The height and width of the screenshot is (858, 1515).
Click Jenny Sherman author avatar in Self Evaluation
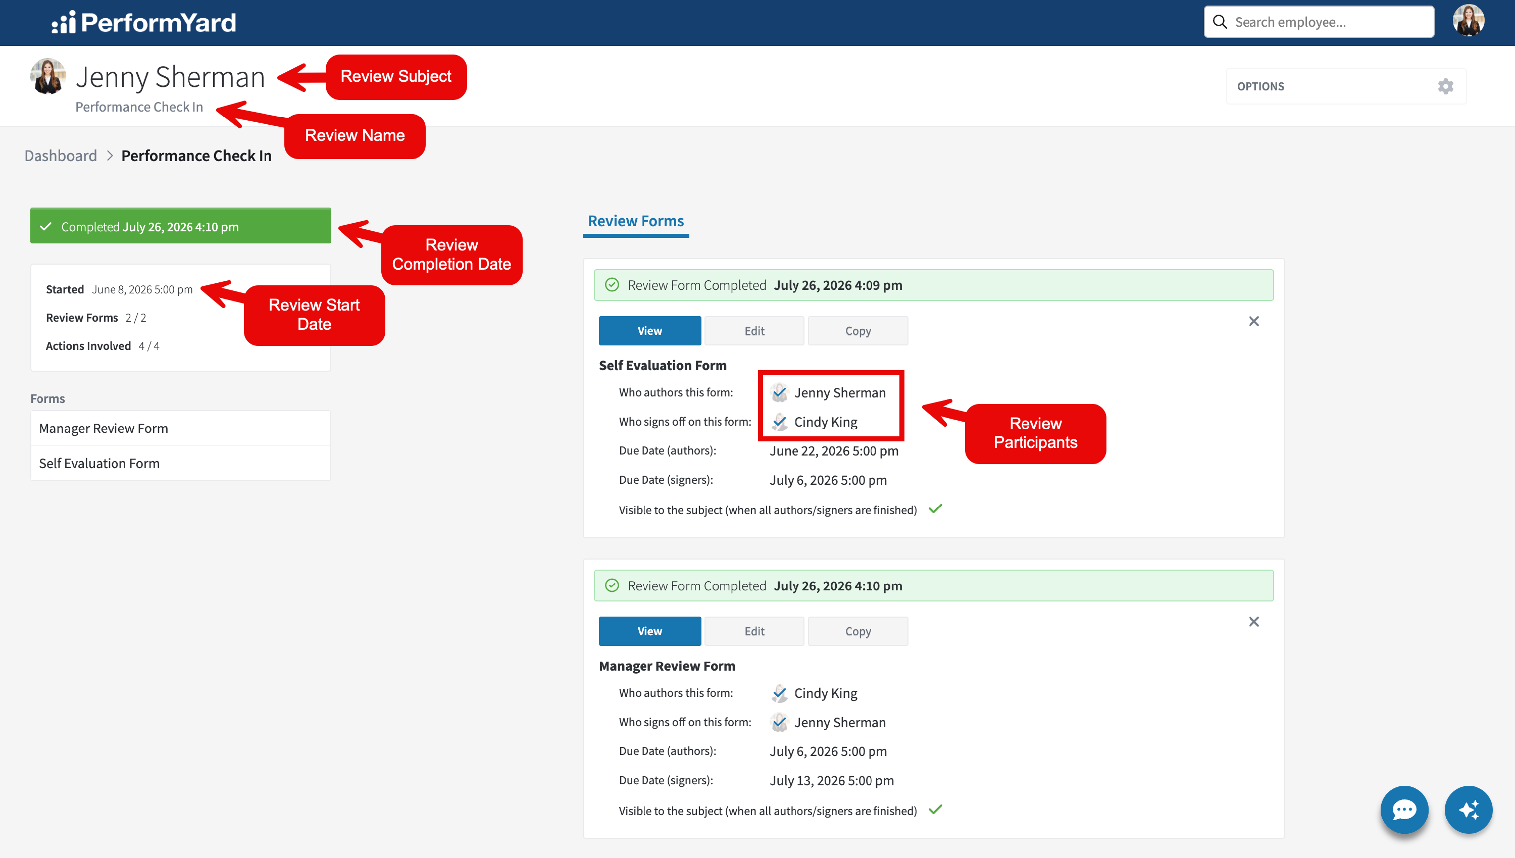pos(779,392)
